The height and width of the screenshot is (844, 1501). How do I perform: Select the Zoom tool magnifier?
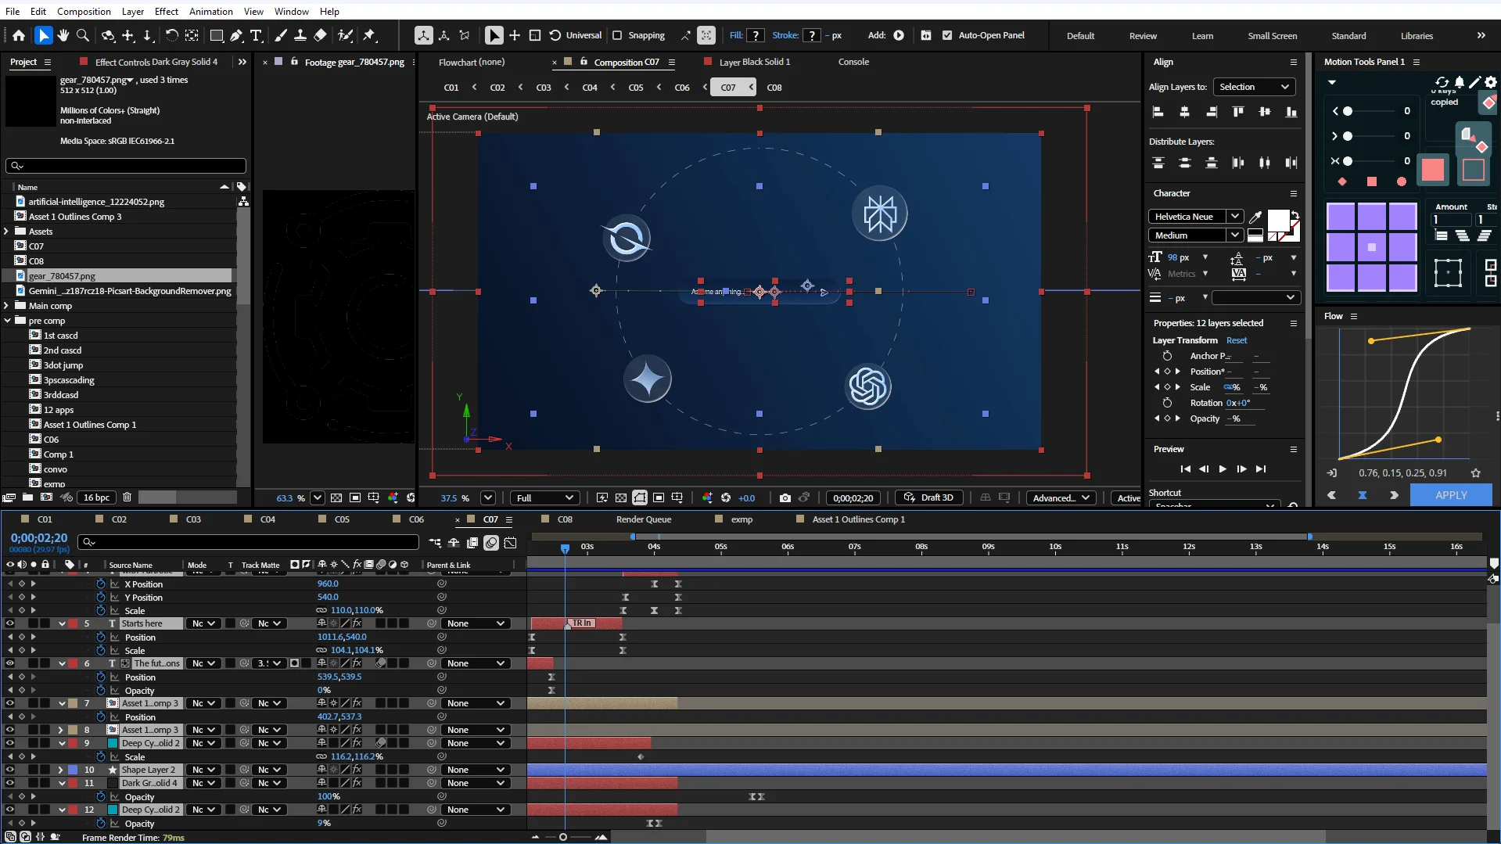(x=83, y=35)
